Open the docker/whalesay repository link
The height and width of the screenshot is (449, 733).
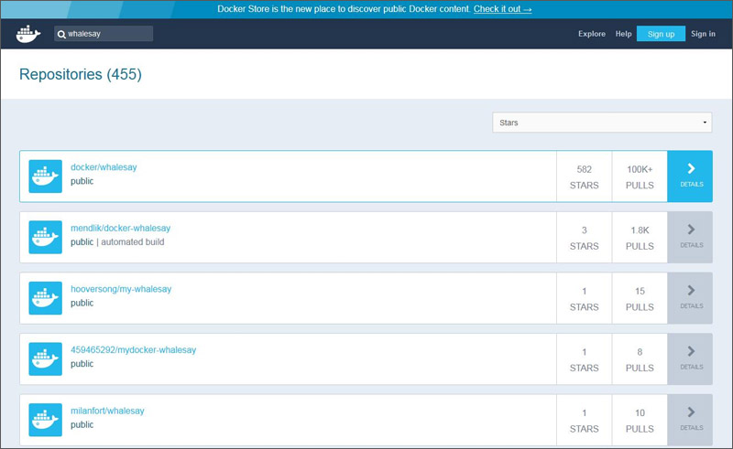click(x=104, y=167)
